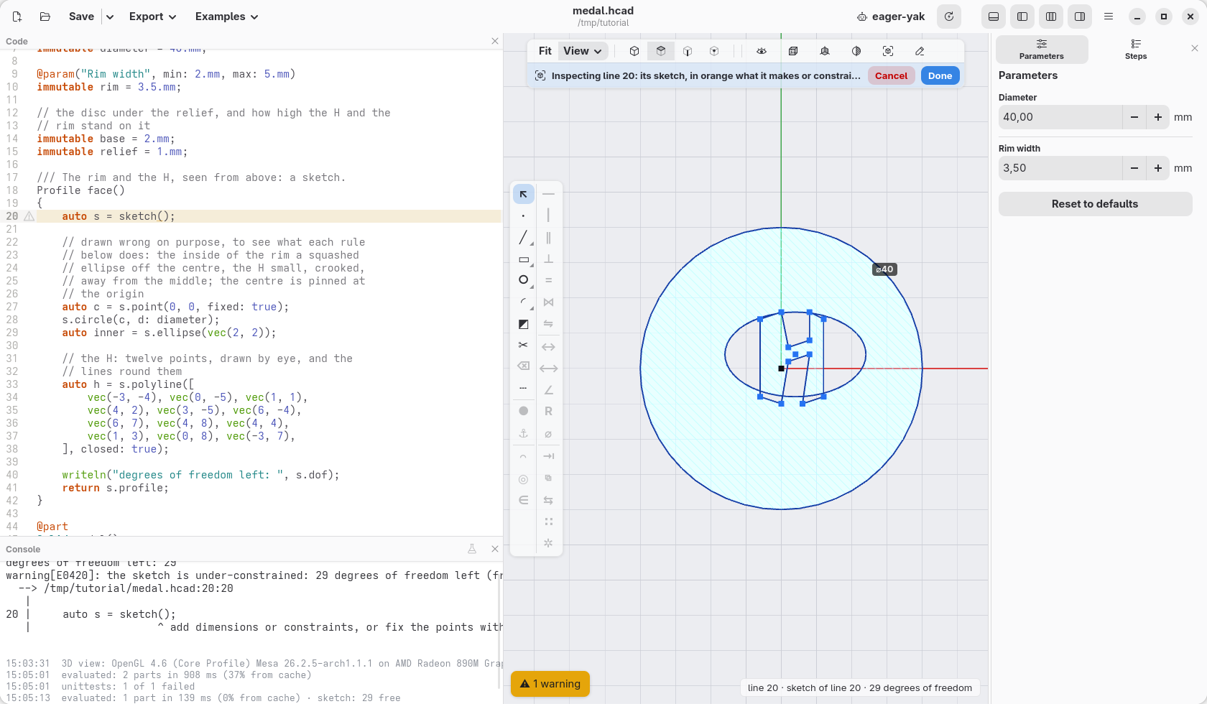Click the warning triangle on line 20
Image resolution: width=1207 pixels, height=704 pixels.
click(x=29, y=216)
